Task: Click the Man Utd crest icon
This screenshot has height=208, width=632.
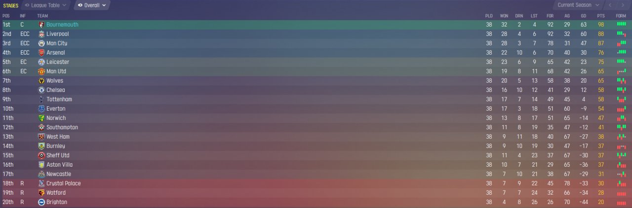Action: click(x=41, y=71)
